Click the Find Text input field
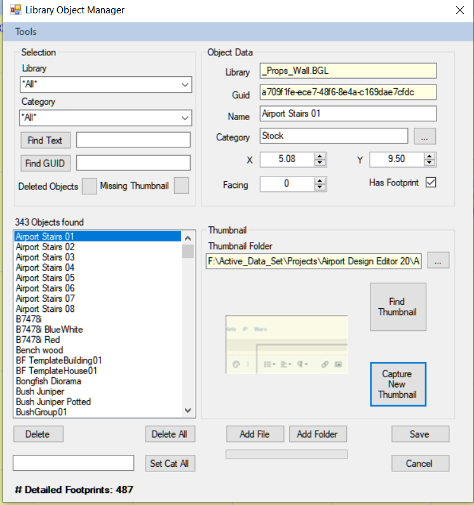 133,140
